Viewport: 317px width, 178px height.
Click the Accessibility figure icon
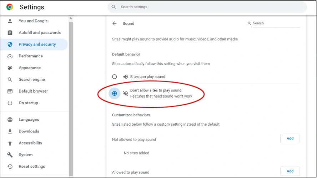pyautogui.click(x=10, y=143)
